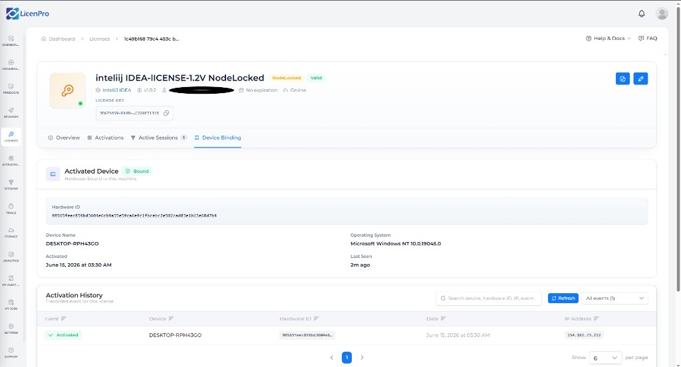Sort by Date column filter icon
The width and height of the screenshot is (681, 367).
(443, 318)
